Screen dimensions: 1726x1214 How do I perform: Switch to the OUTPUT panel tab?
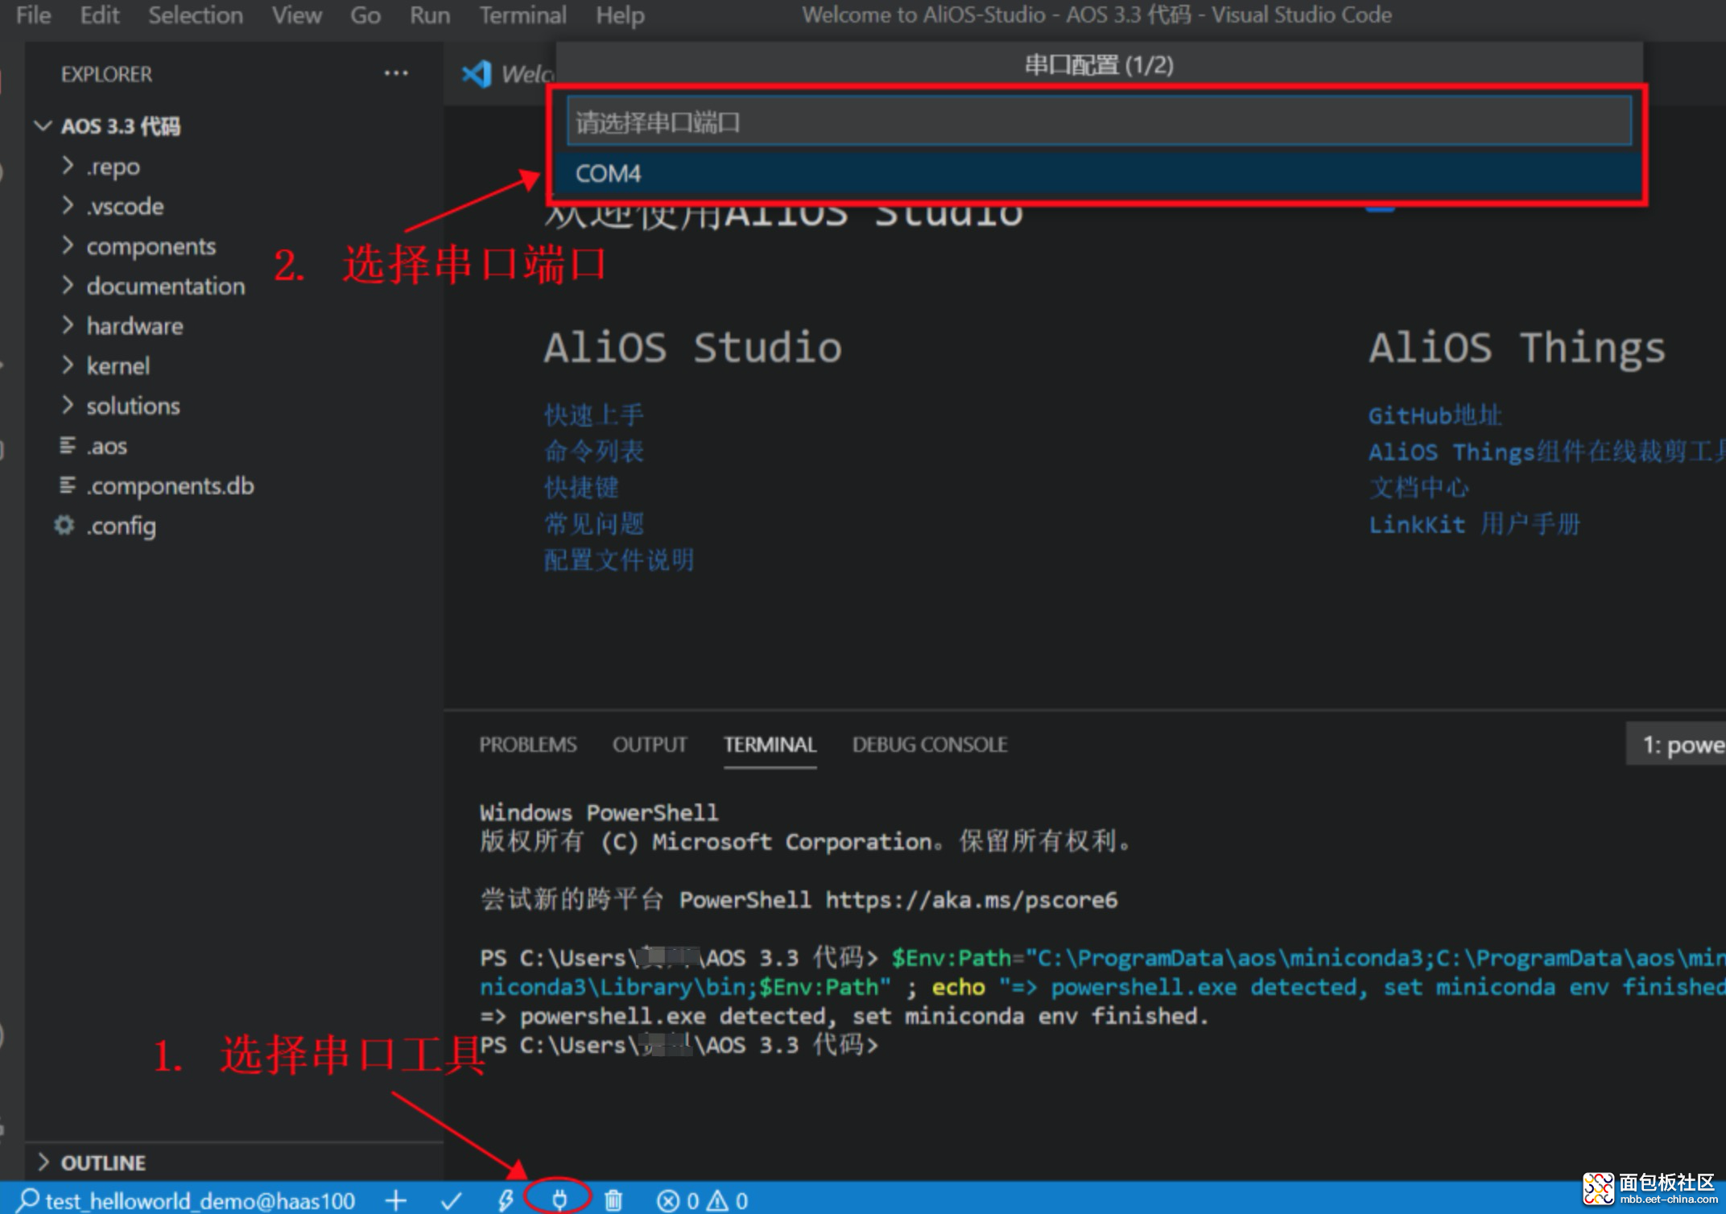point(650,745)
